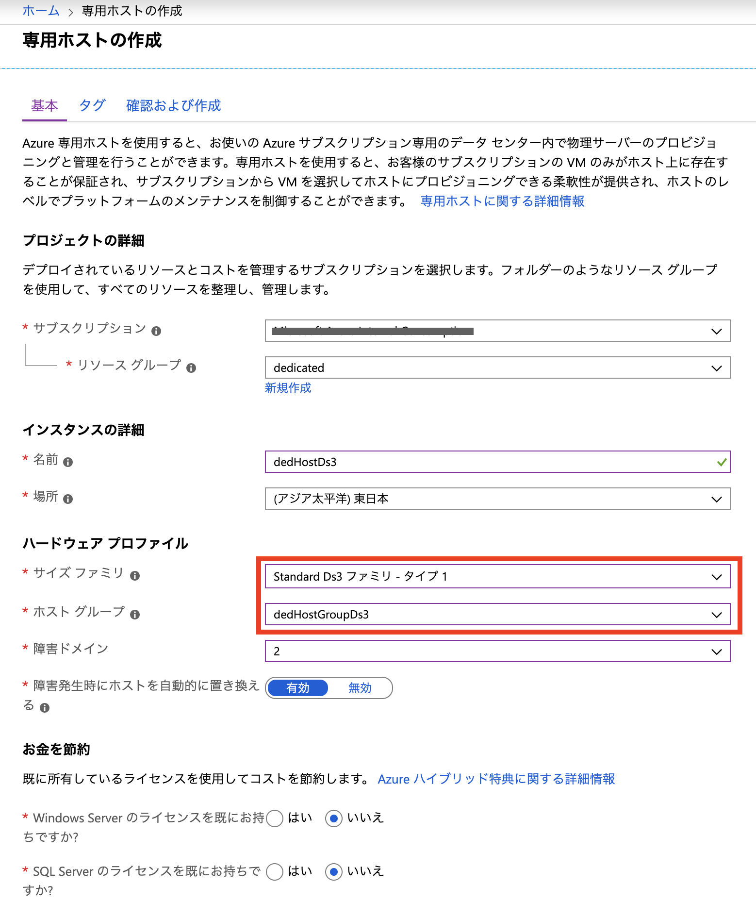This screenshot has height=902, width=756.
Task: Select はい for SQL Server license
Action: tap(275, 872)
